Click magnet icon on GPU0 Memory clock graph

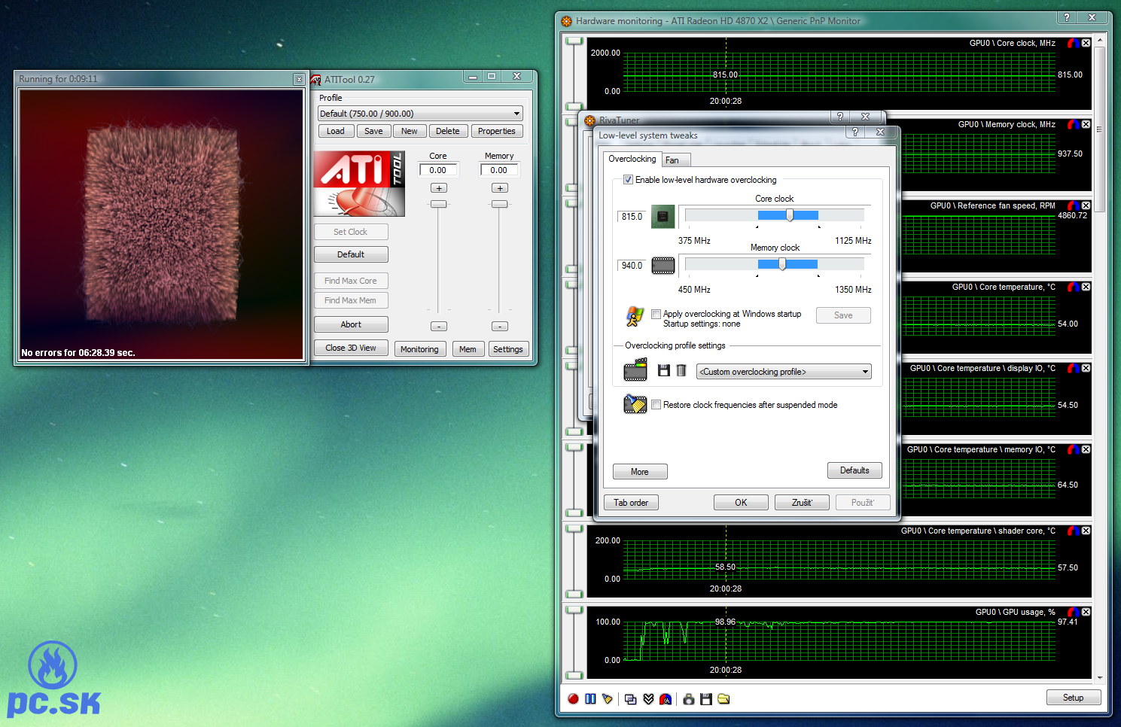point(1074,124)
